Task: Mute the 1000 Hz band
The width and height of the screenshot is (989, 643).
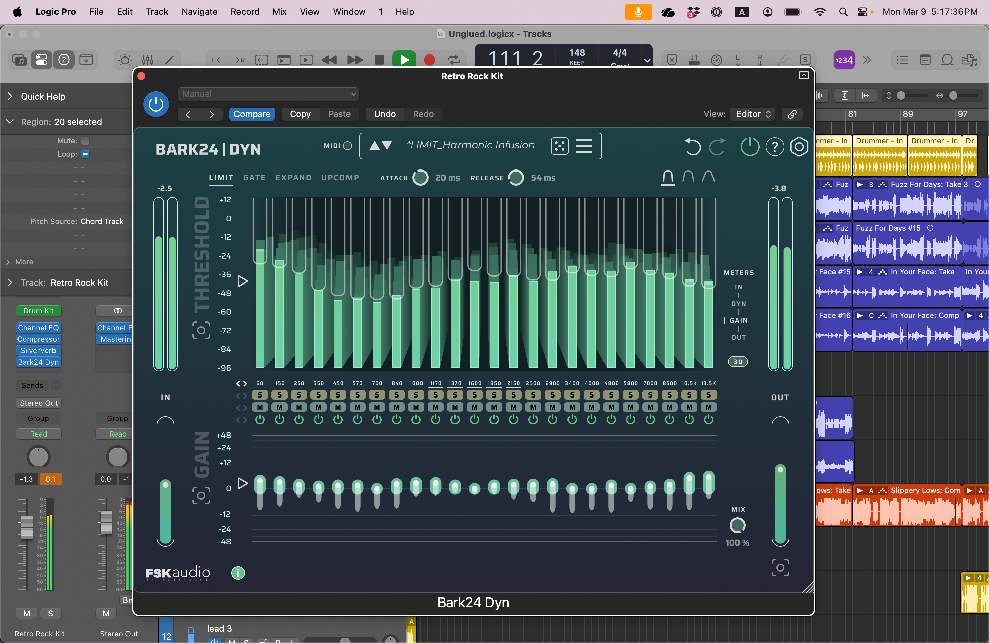Action: click(416, 407)
